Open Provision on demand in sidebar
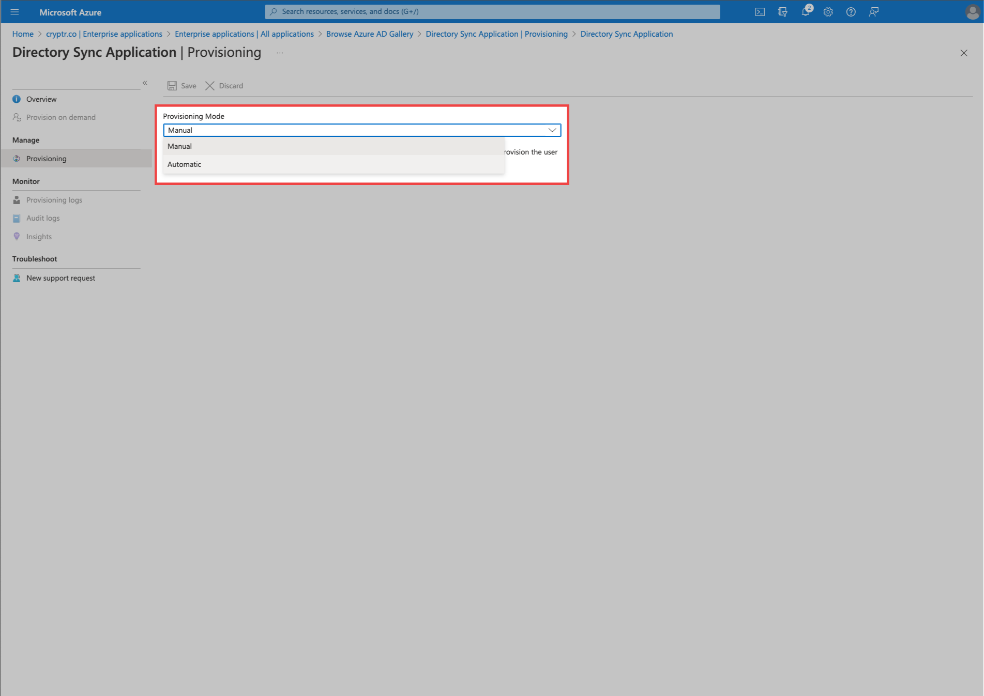 [61, 117]
